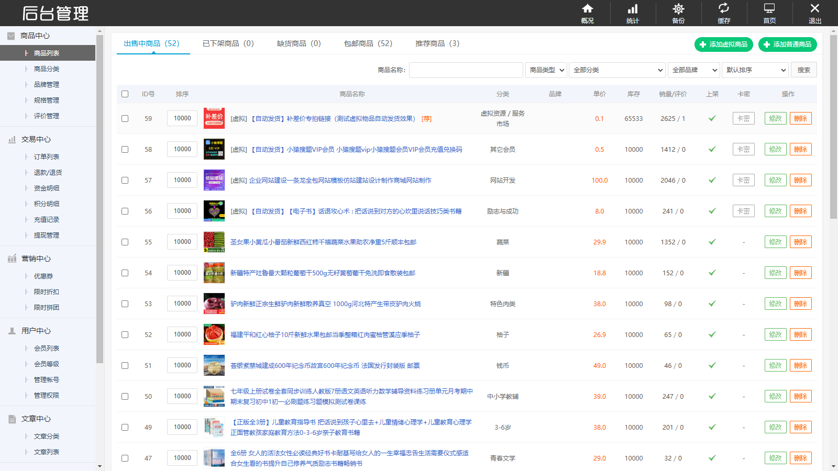Image resolution: width=838 pixels, height=471 pixels.
Task: Check the select-all checkbox in table header
Action: pyautogui.click(x=125, y=94)
